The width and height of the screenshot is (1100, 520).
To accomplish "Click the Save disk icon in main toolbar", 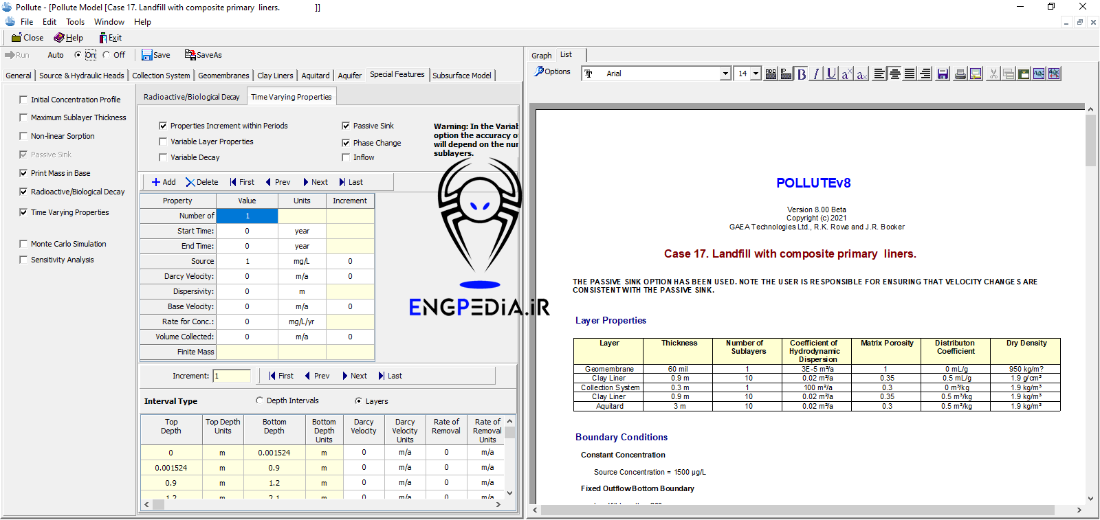I will [x=146, y=55].
